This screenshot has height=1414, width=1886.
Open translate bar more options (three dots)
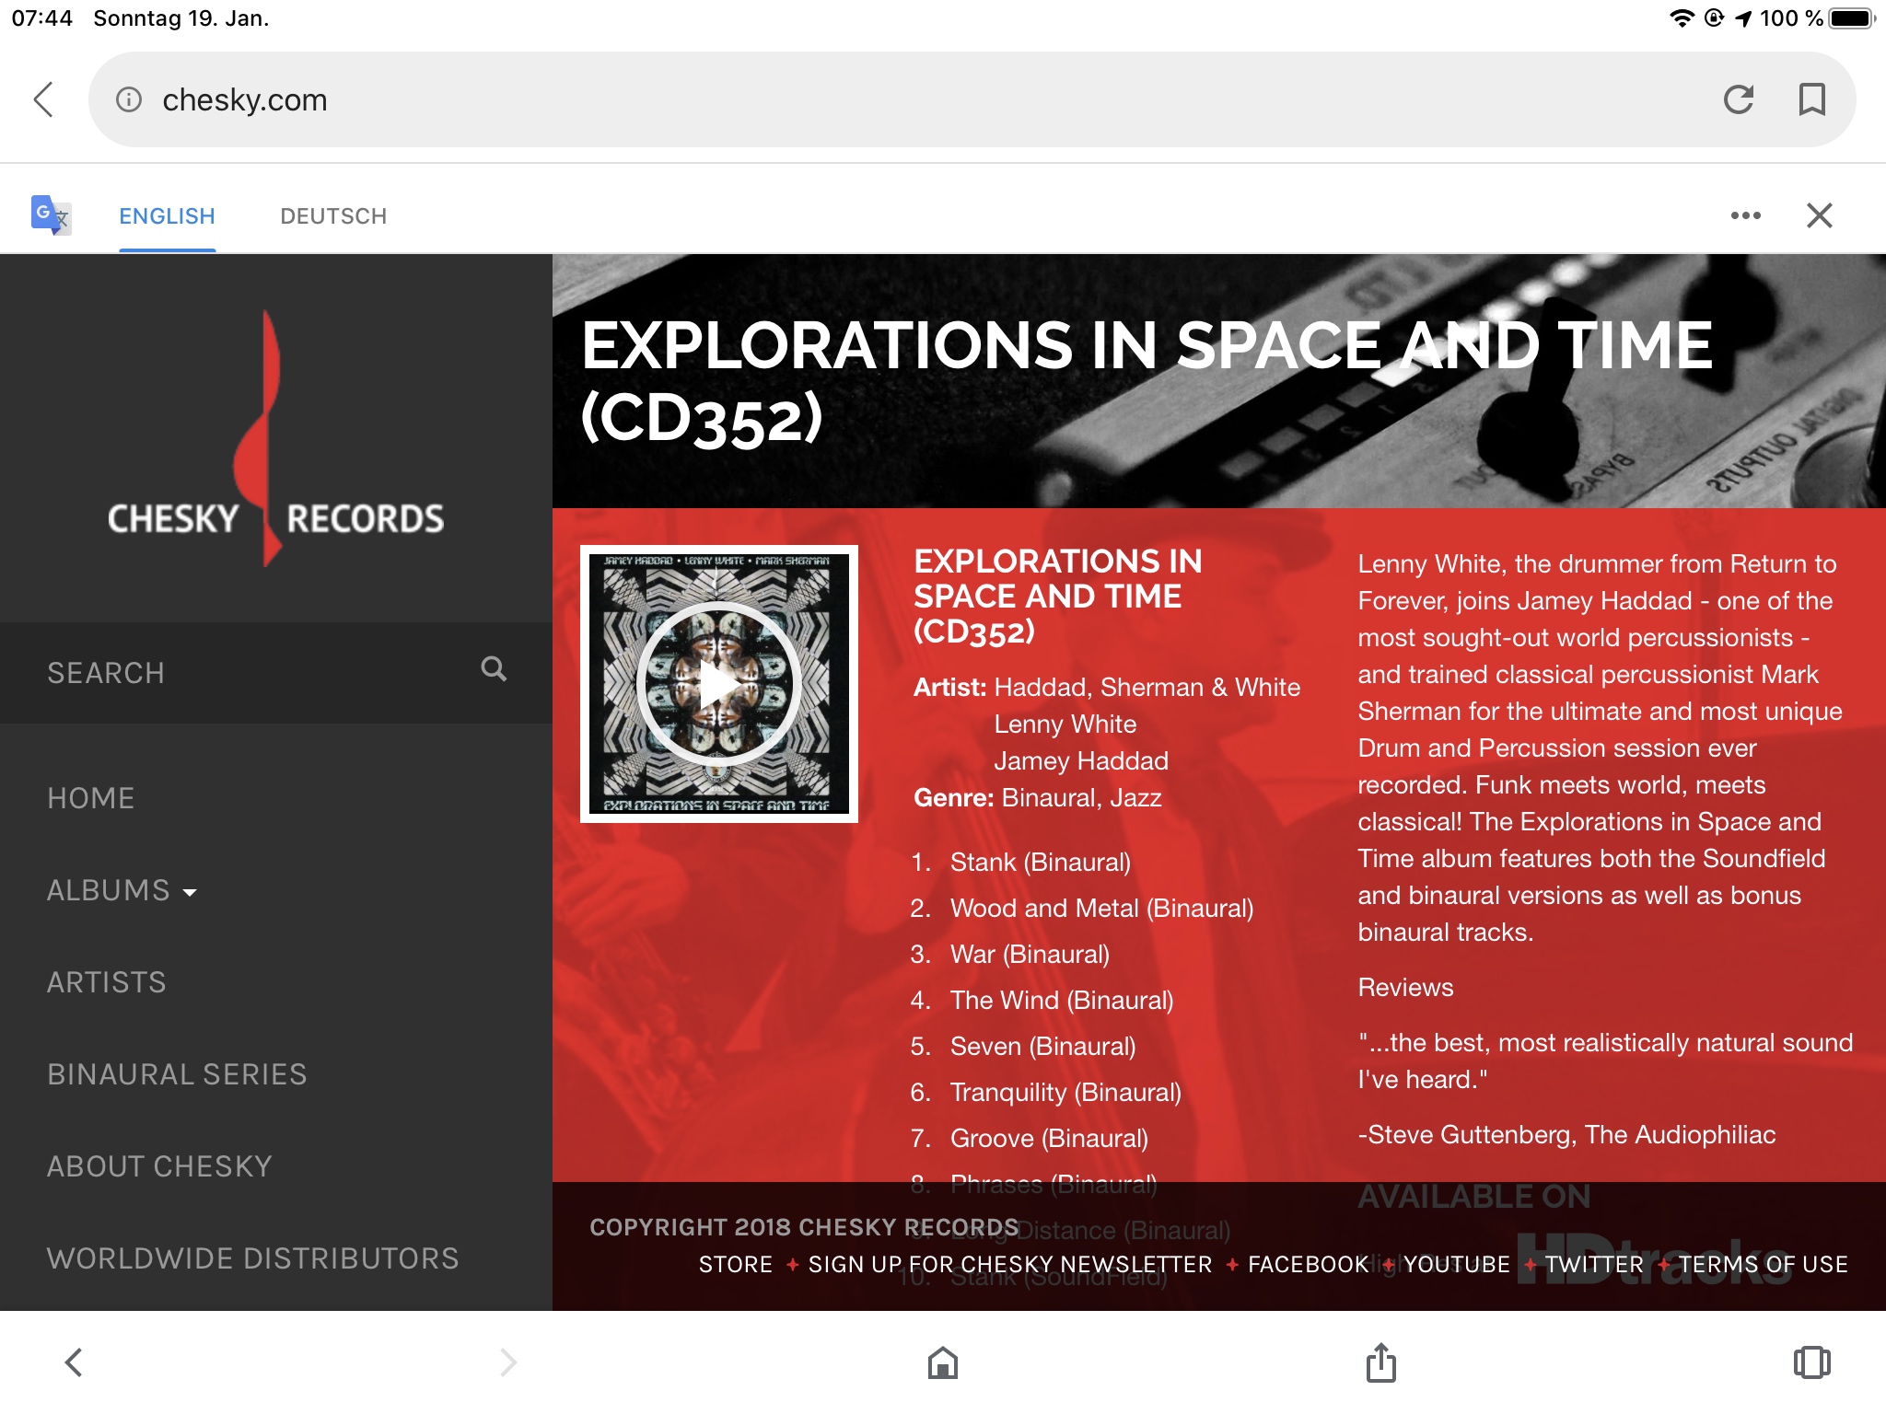click(1746, 215)
